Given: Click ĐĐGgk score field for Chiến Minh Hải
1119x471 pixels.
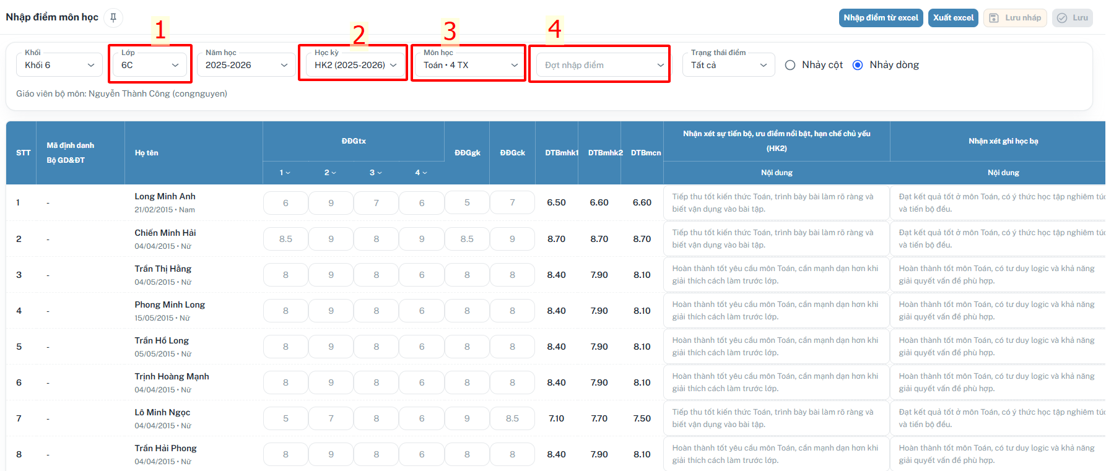Looking at the screenshot, I should point(467,239).
